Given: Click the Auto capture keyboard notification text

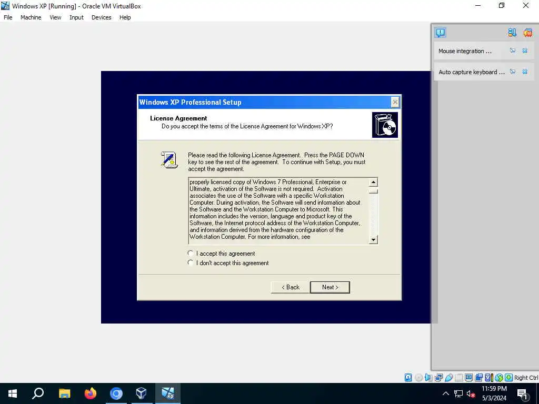Looking at the screenshot, I should pyautogui.click(x=472, y=72).
